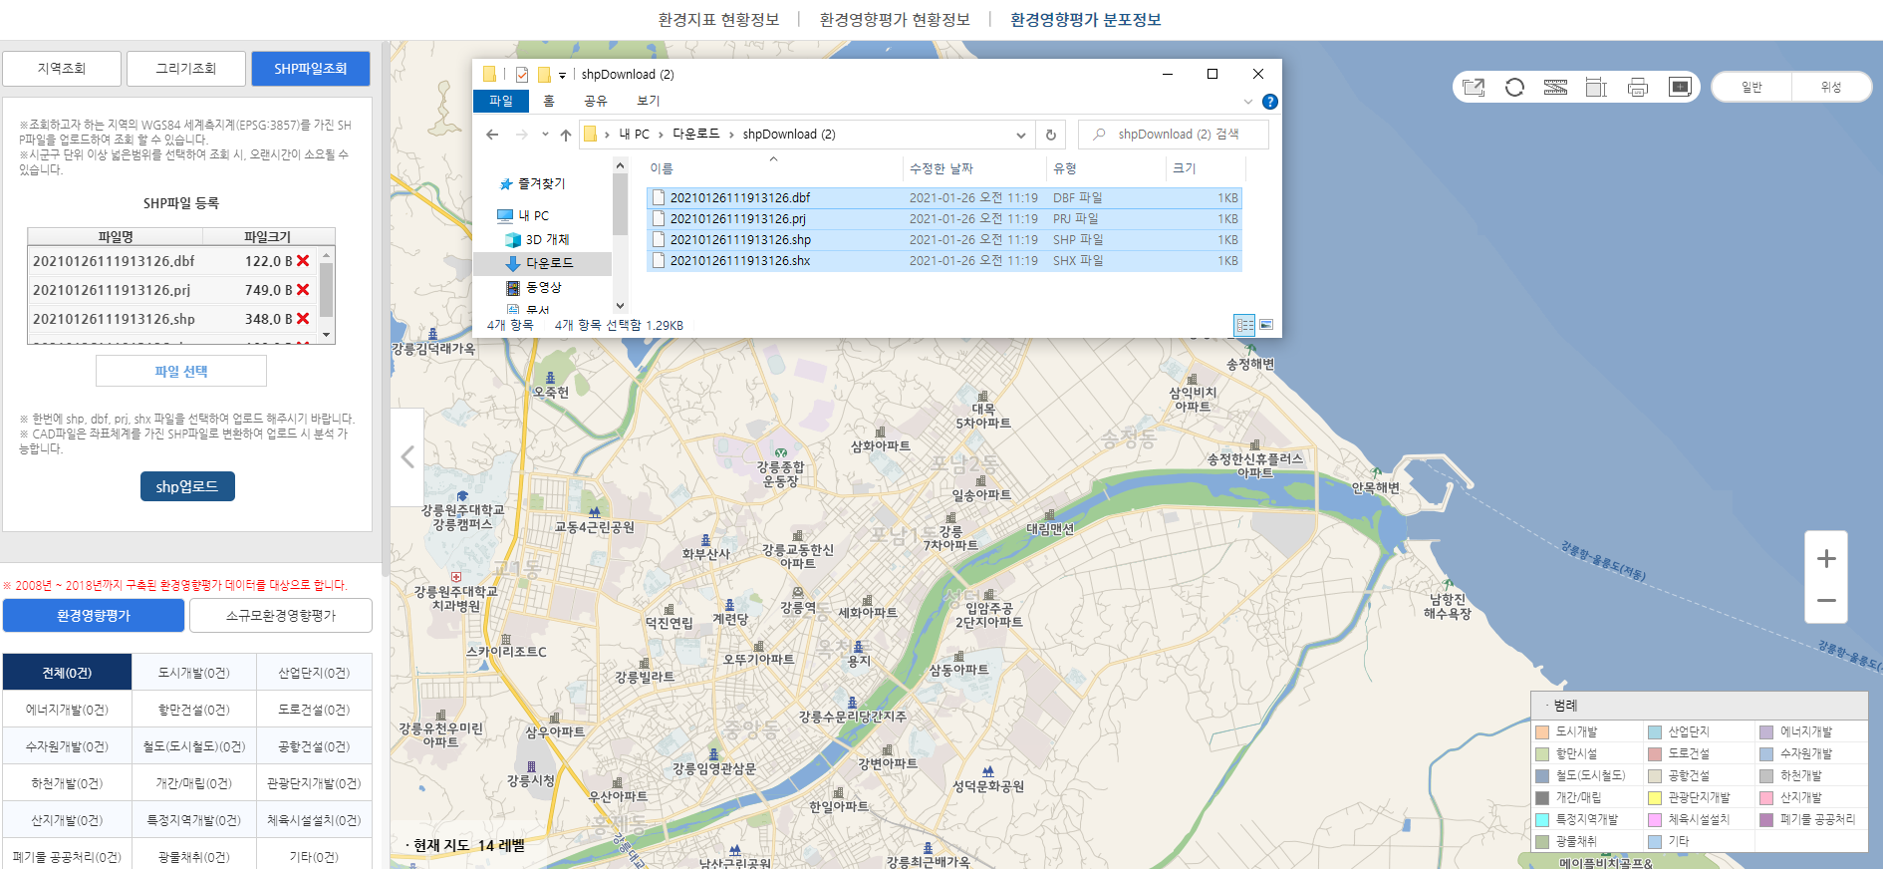Open the overview map icon with the plus

click(x=1680, y=88)
